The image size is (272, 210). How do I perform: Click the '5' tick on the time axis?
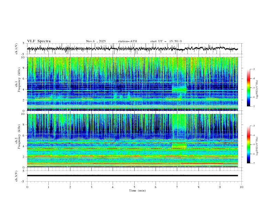click(134, 187)
